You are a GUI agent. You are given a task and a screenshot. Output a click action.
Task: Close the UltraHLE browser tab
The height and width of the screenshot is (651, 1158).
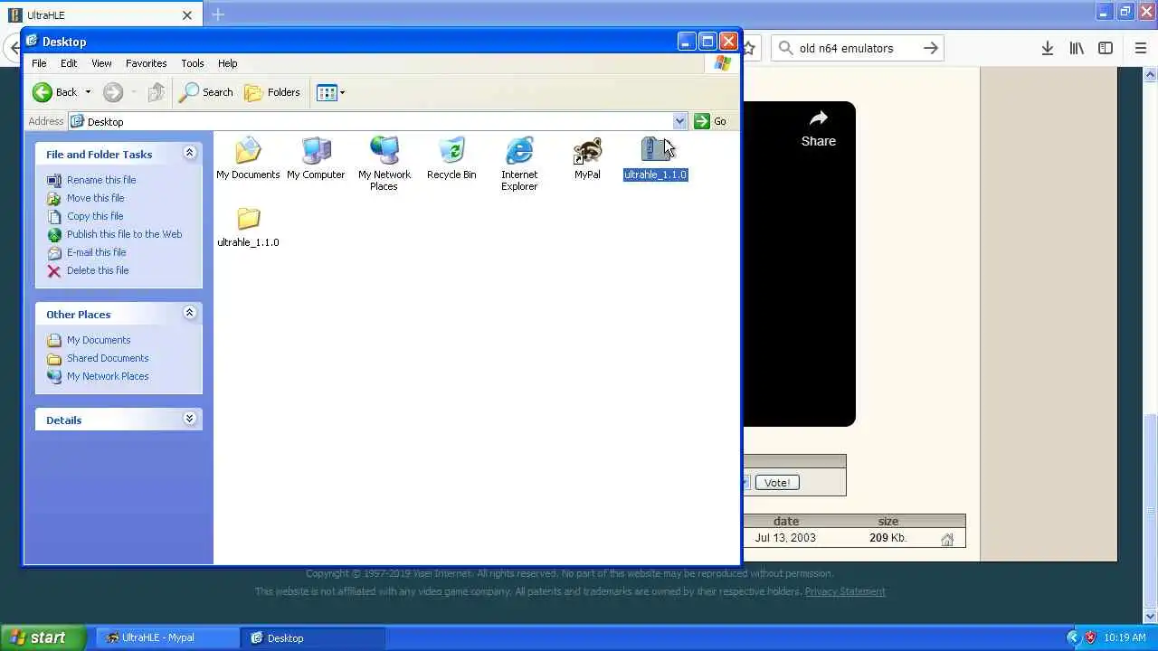187,15
